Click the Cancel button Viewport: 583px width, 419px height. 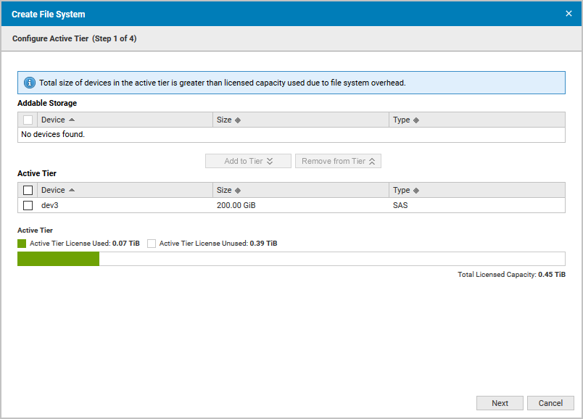(550, 402)
